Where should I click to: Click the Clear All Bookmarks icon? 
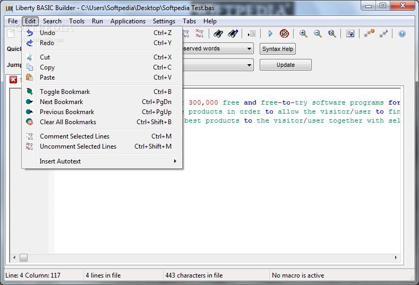click(x=30, y=122)
